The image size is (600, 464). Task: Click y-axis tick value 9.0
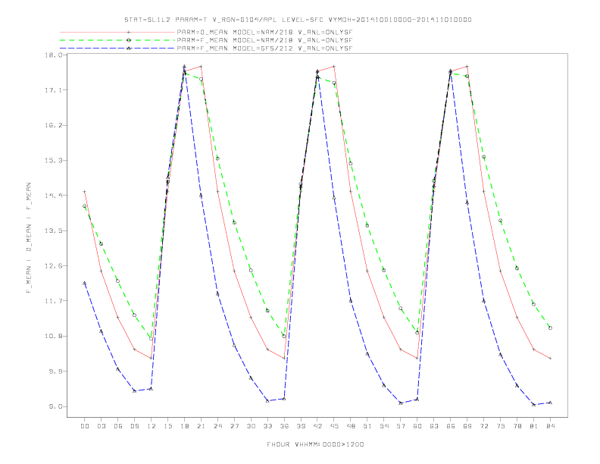(55, 406)
